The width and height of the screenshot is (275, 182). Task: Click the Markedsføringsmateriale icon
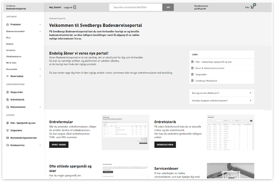click(x=7, y=138)
